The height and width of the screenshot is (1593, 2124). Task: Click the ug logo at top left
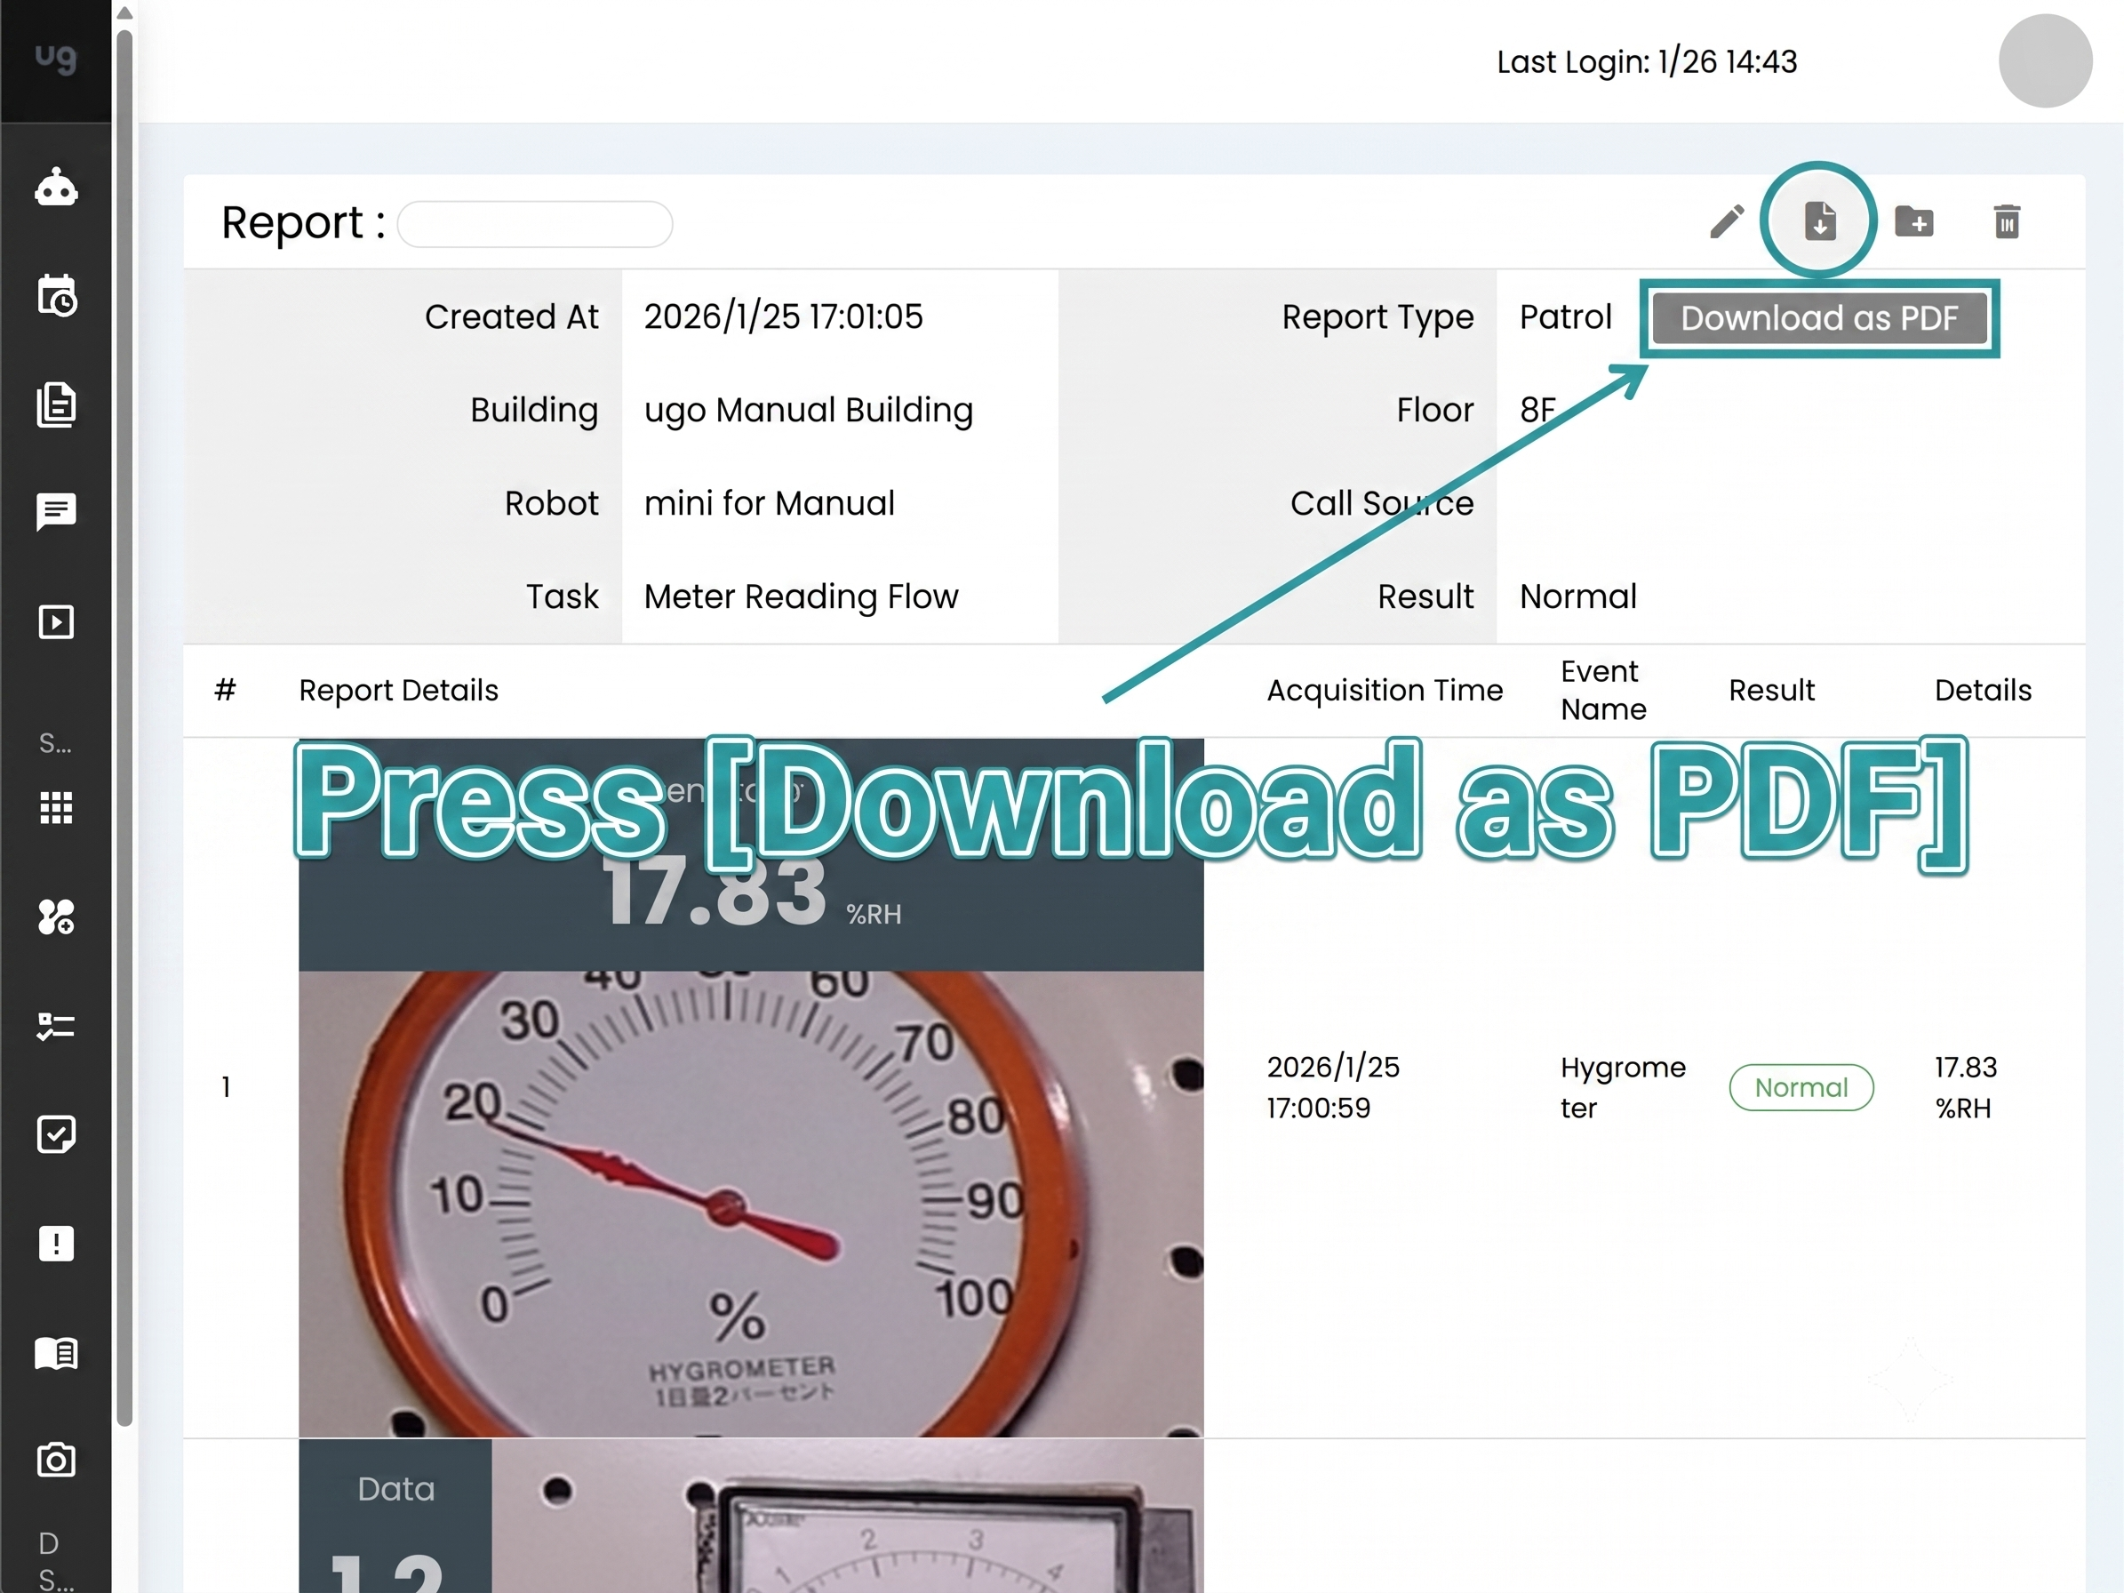click(56, 59)
